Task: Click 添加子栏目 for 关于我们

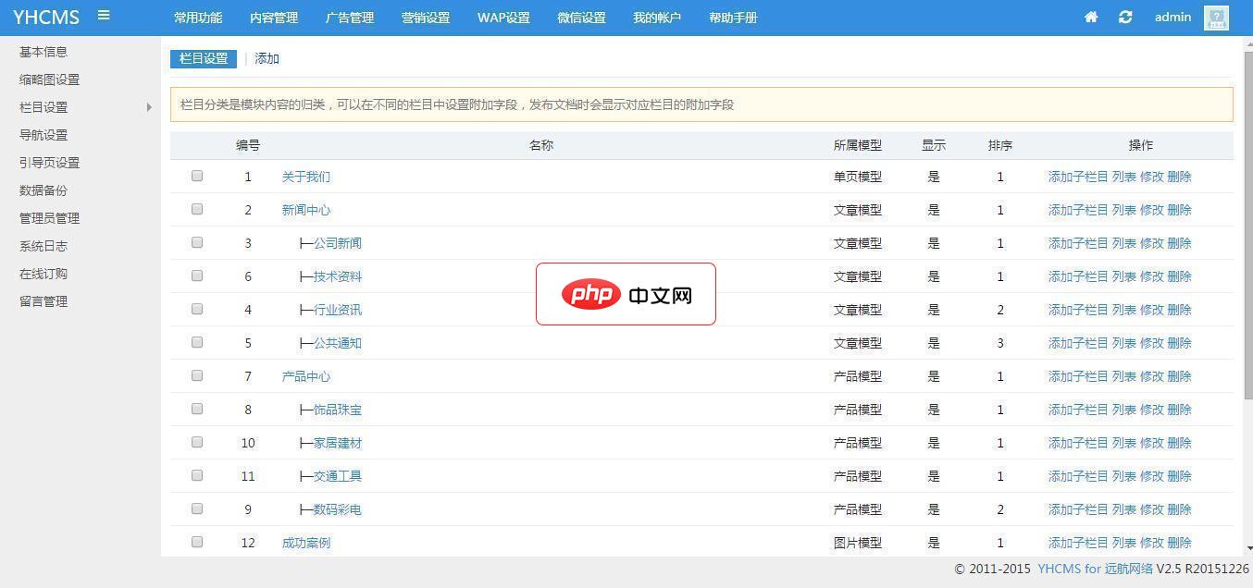Action: (1078, 176)
